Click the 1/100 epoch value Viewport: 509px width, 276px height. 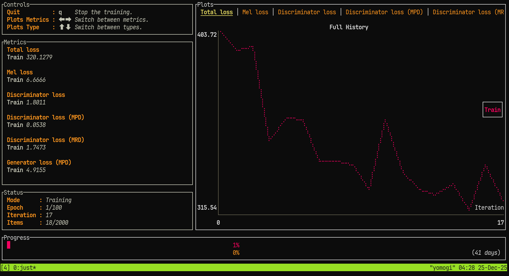(54, 208)
